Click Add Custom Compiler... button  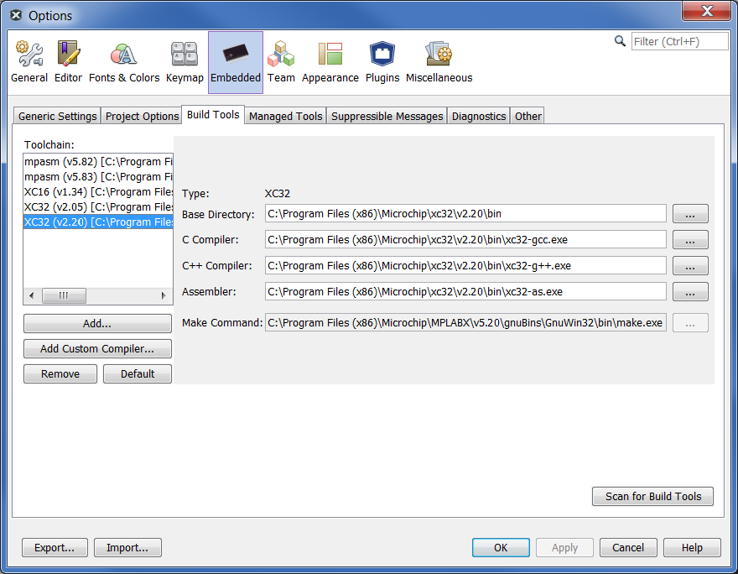click(x=97, y=348)
